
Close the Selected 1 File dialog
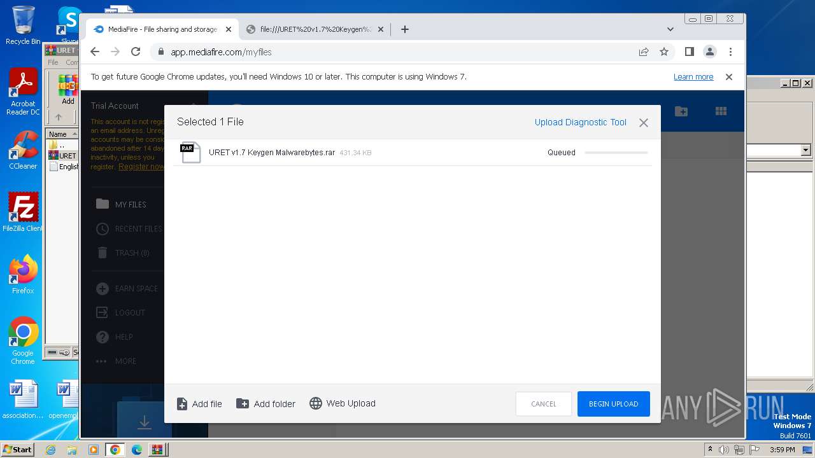pyautogui.click(x=644, y=123)
